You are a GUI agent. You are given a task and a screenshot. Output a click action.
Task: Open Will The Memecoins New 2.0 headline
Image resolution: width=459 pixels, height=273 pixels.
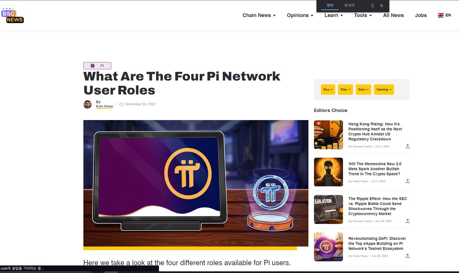coord(375,169)
